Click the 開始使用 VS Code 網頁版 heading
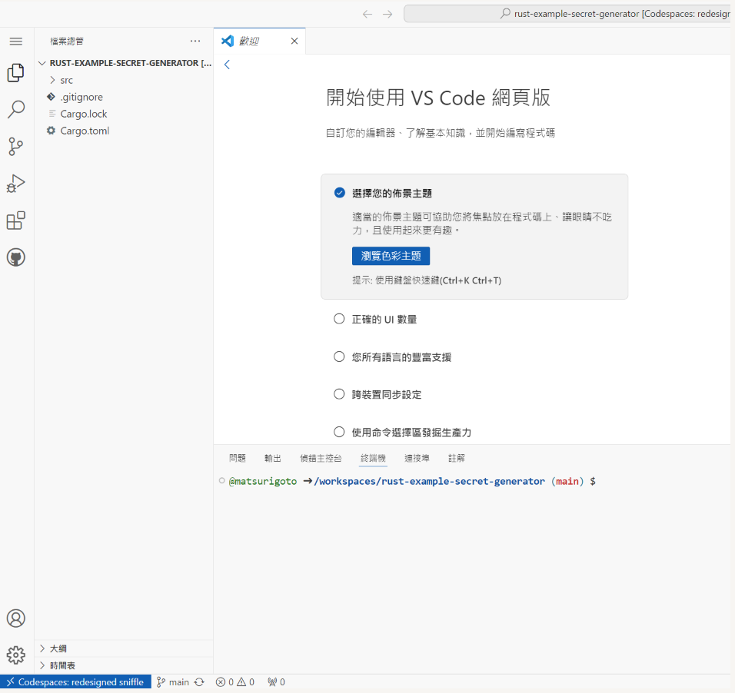735x693 pixels. 438,98
